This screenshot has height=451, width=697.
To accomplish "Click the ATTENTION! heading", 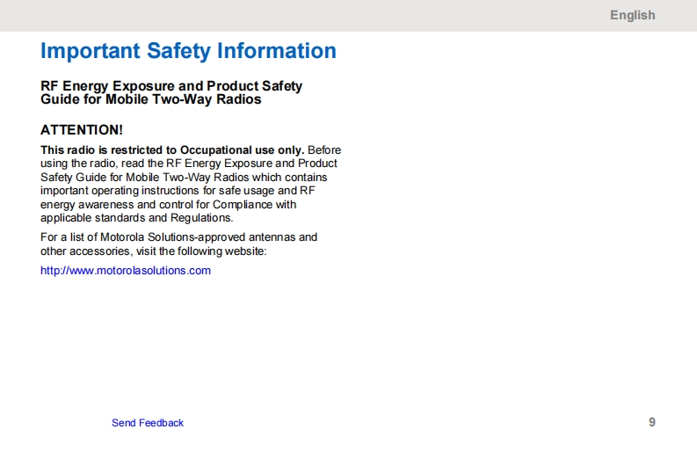I will 82,130.
